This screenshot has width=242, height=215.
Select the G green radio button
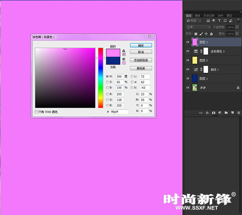point(107,100)
